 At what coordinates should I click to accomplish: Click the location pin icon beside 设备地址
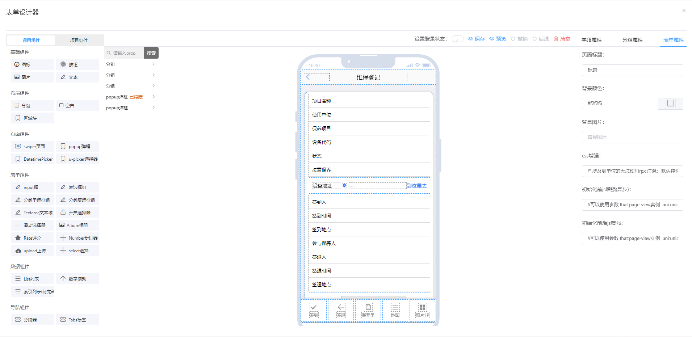(344, 185)
